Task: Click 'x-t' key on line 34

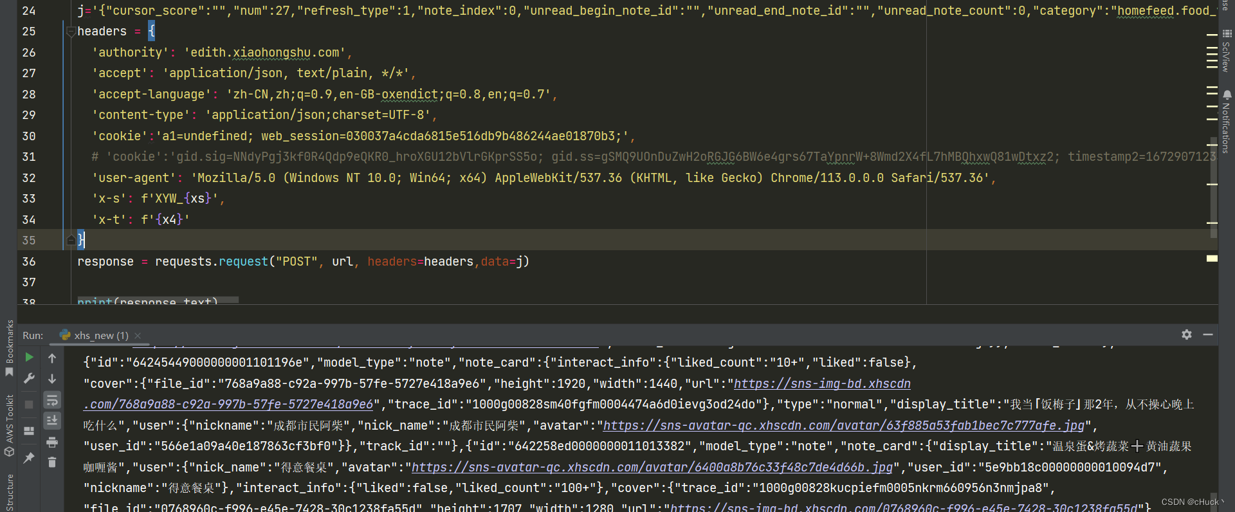Action: click(109, 220)
